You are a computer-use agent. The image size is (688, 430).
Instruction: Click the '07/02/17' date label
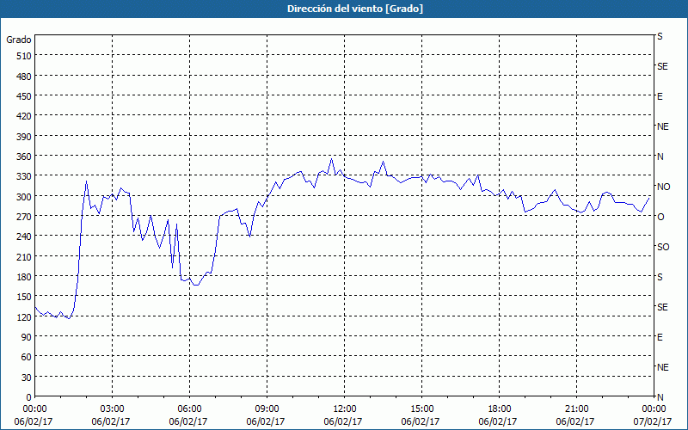(x=654, y=421)
